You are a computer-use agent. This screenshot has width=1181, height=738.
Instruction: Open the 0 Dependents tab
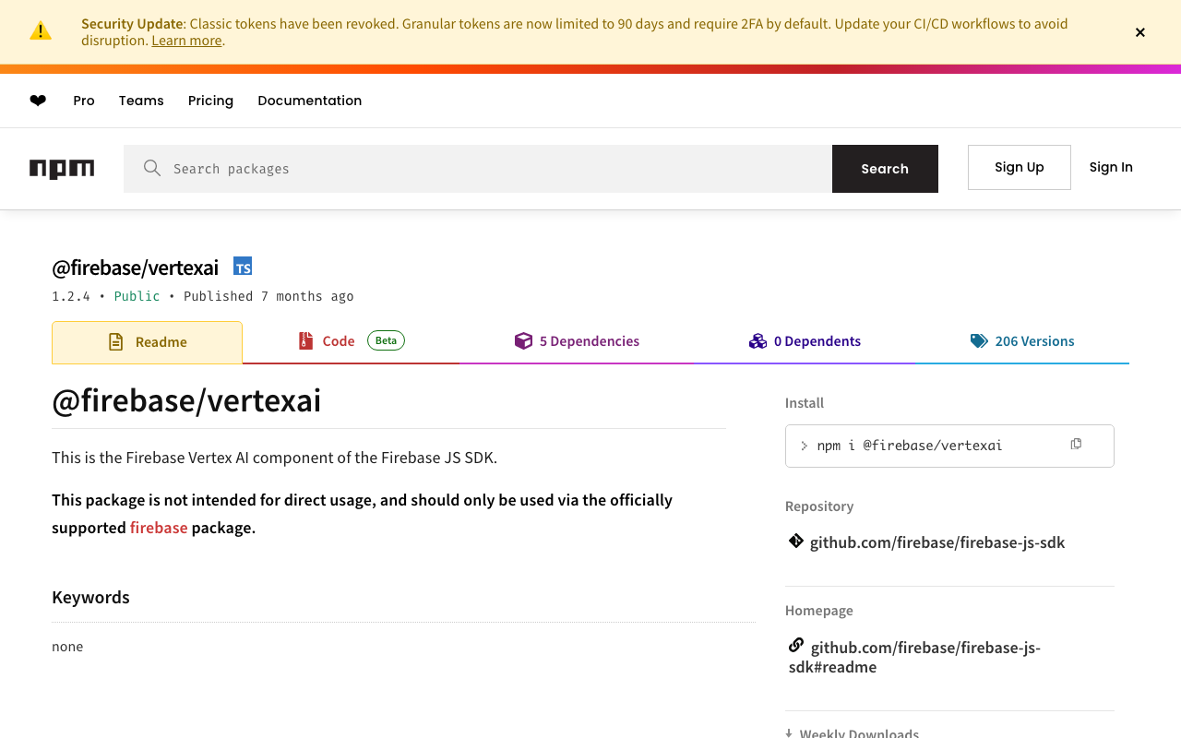[805, 341]
